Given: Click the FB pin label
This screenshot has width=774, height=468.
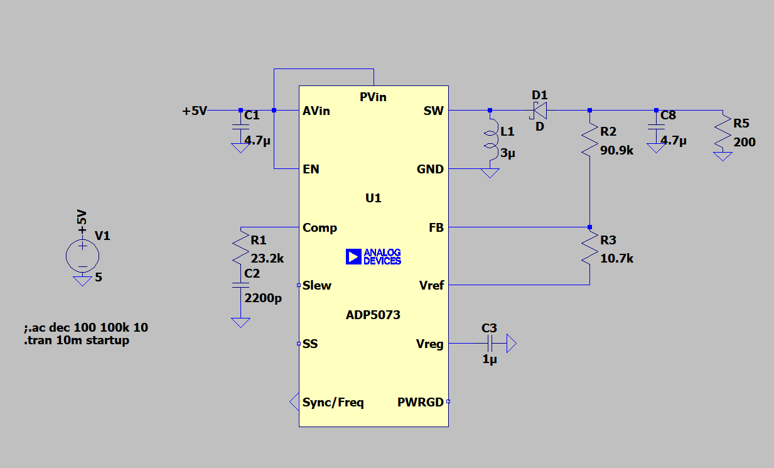Looking at the screenshot, I should click(436, 228).
